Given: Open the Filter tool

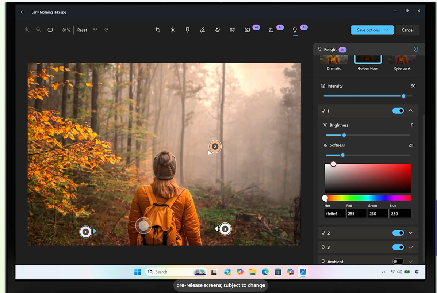Looking at the screenshot, I should coord(188,30).
